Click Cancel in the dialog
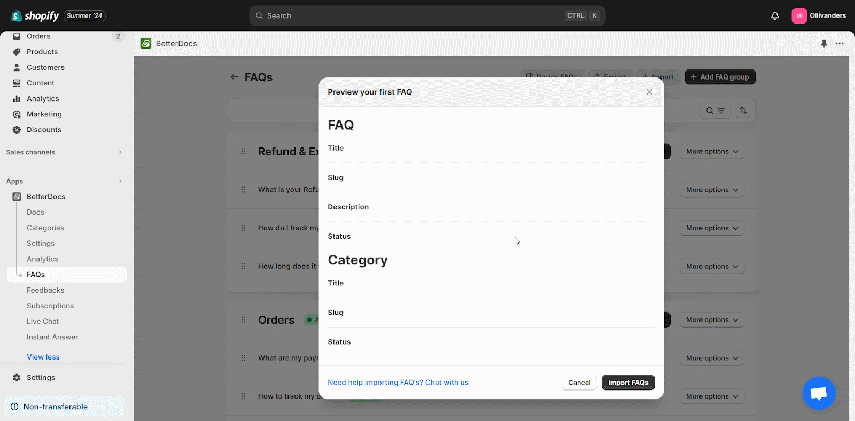The image size is (855, 421). point(579,383)
